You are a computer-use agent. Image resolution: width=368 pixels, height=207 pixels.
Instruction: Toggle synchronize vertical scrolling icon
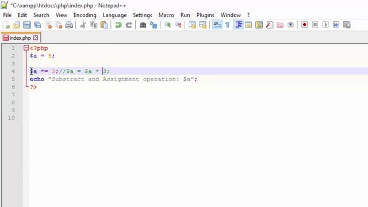(192, 25)
